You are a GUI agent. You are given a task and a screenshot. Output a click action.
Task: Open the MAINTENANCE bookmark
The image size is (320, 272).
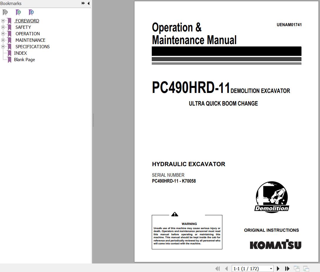tap(30, 40)
